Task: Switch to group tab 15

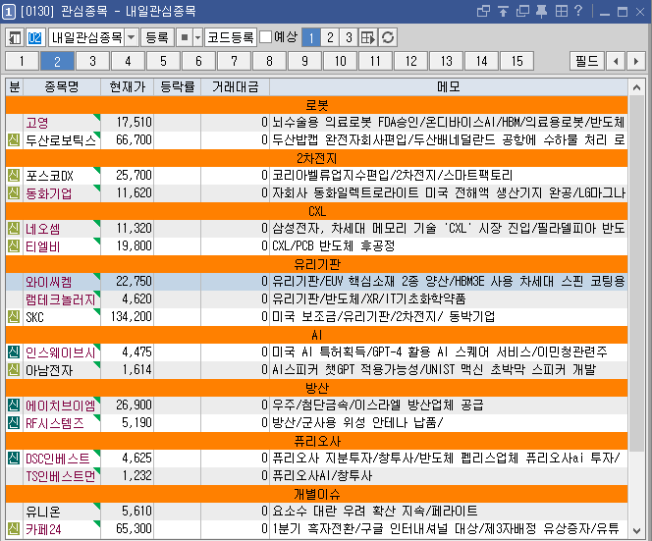Action: [x=516, y=61]
